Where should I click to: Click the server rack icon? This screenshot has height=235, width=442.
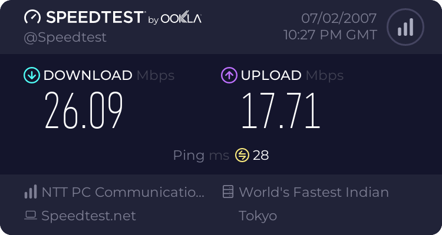[x=228, y=192]
